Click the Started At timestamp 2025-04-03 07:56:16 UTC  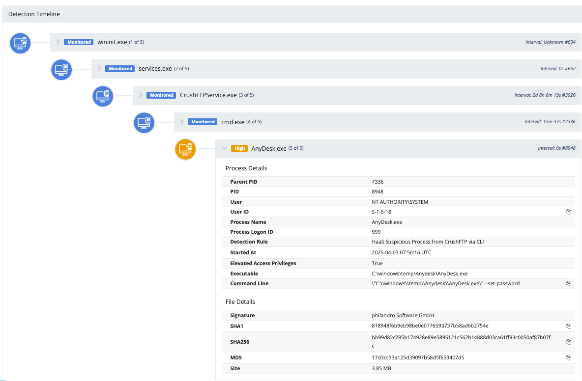(401, 252)
